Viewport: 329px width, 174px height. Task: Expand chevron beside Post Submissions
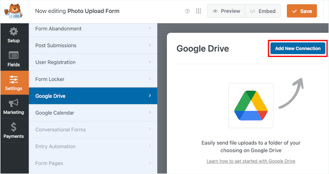[x=150, y=45]
